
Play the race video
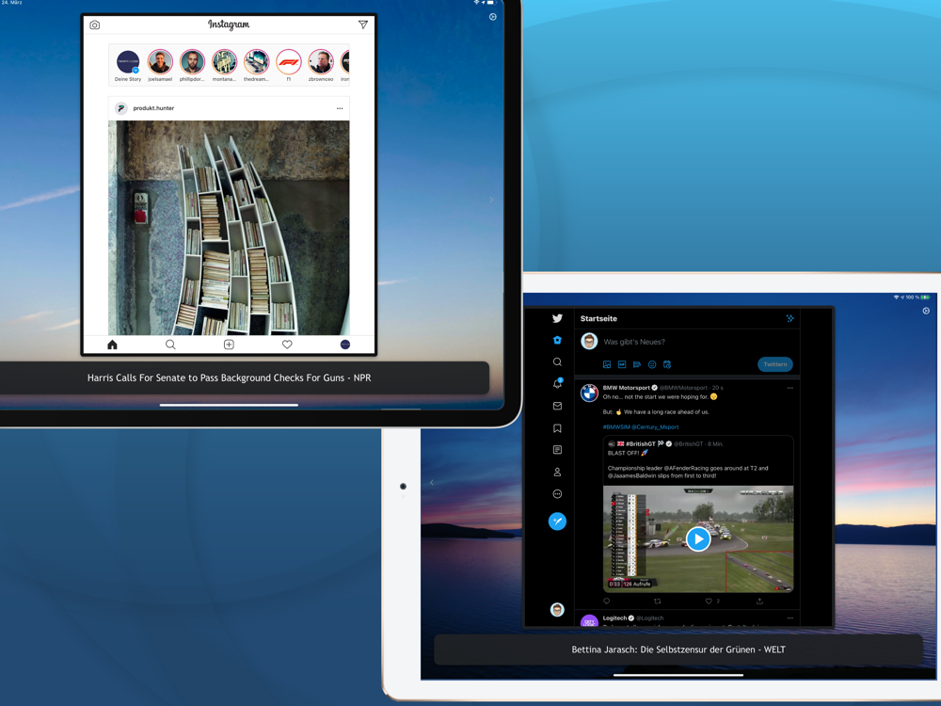coord(698,538)
